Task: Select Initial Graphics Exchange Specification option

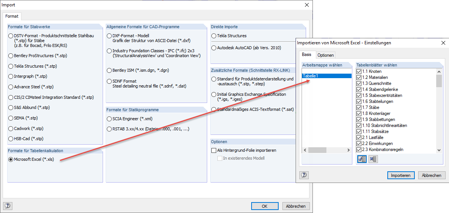Action: click(x=214, y=94)
